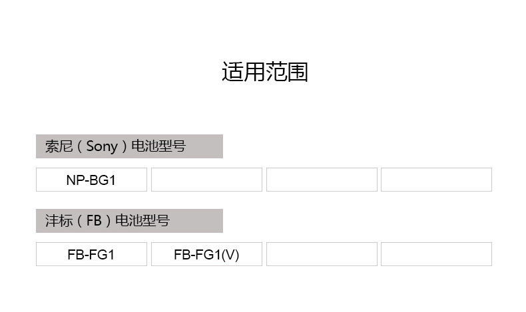
Task: Click the word Sony in the header
Action: click(x=102, y=146)
